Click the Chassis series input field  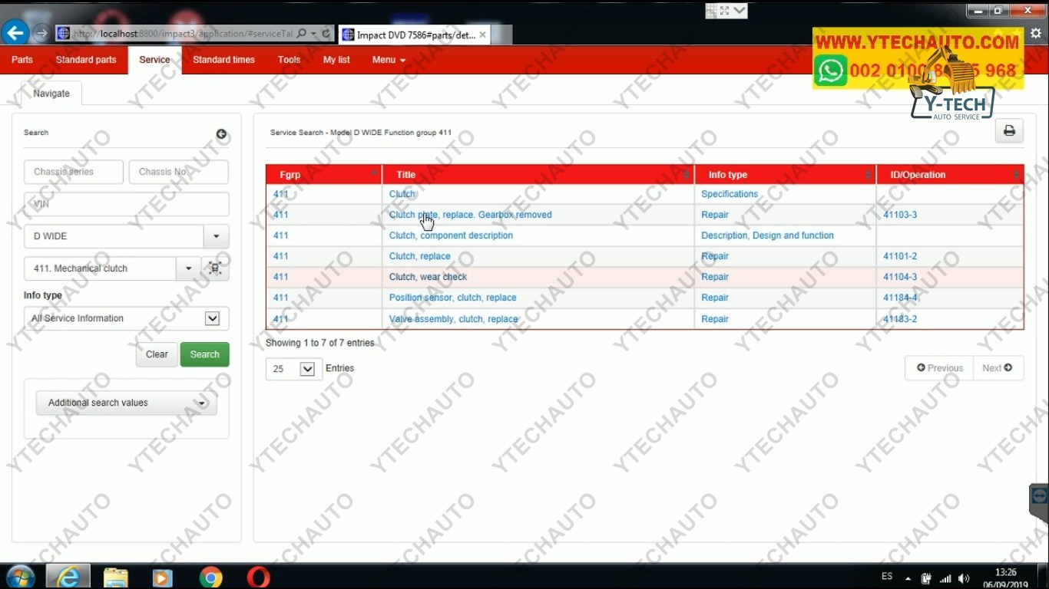point(74,172)
